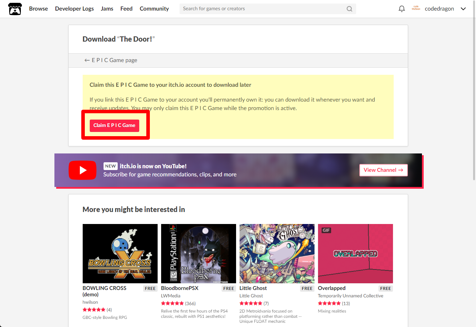The image size is (476, 327).
Task: Click BloodbornePSX star rating (366)
Action: point(178,303)
